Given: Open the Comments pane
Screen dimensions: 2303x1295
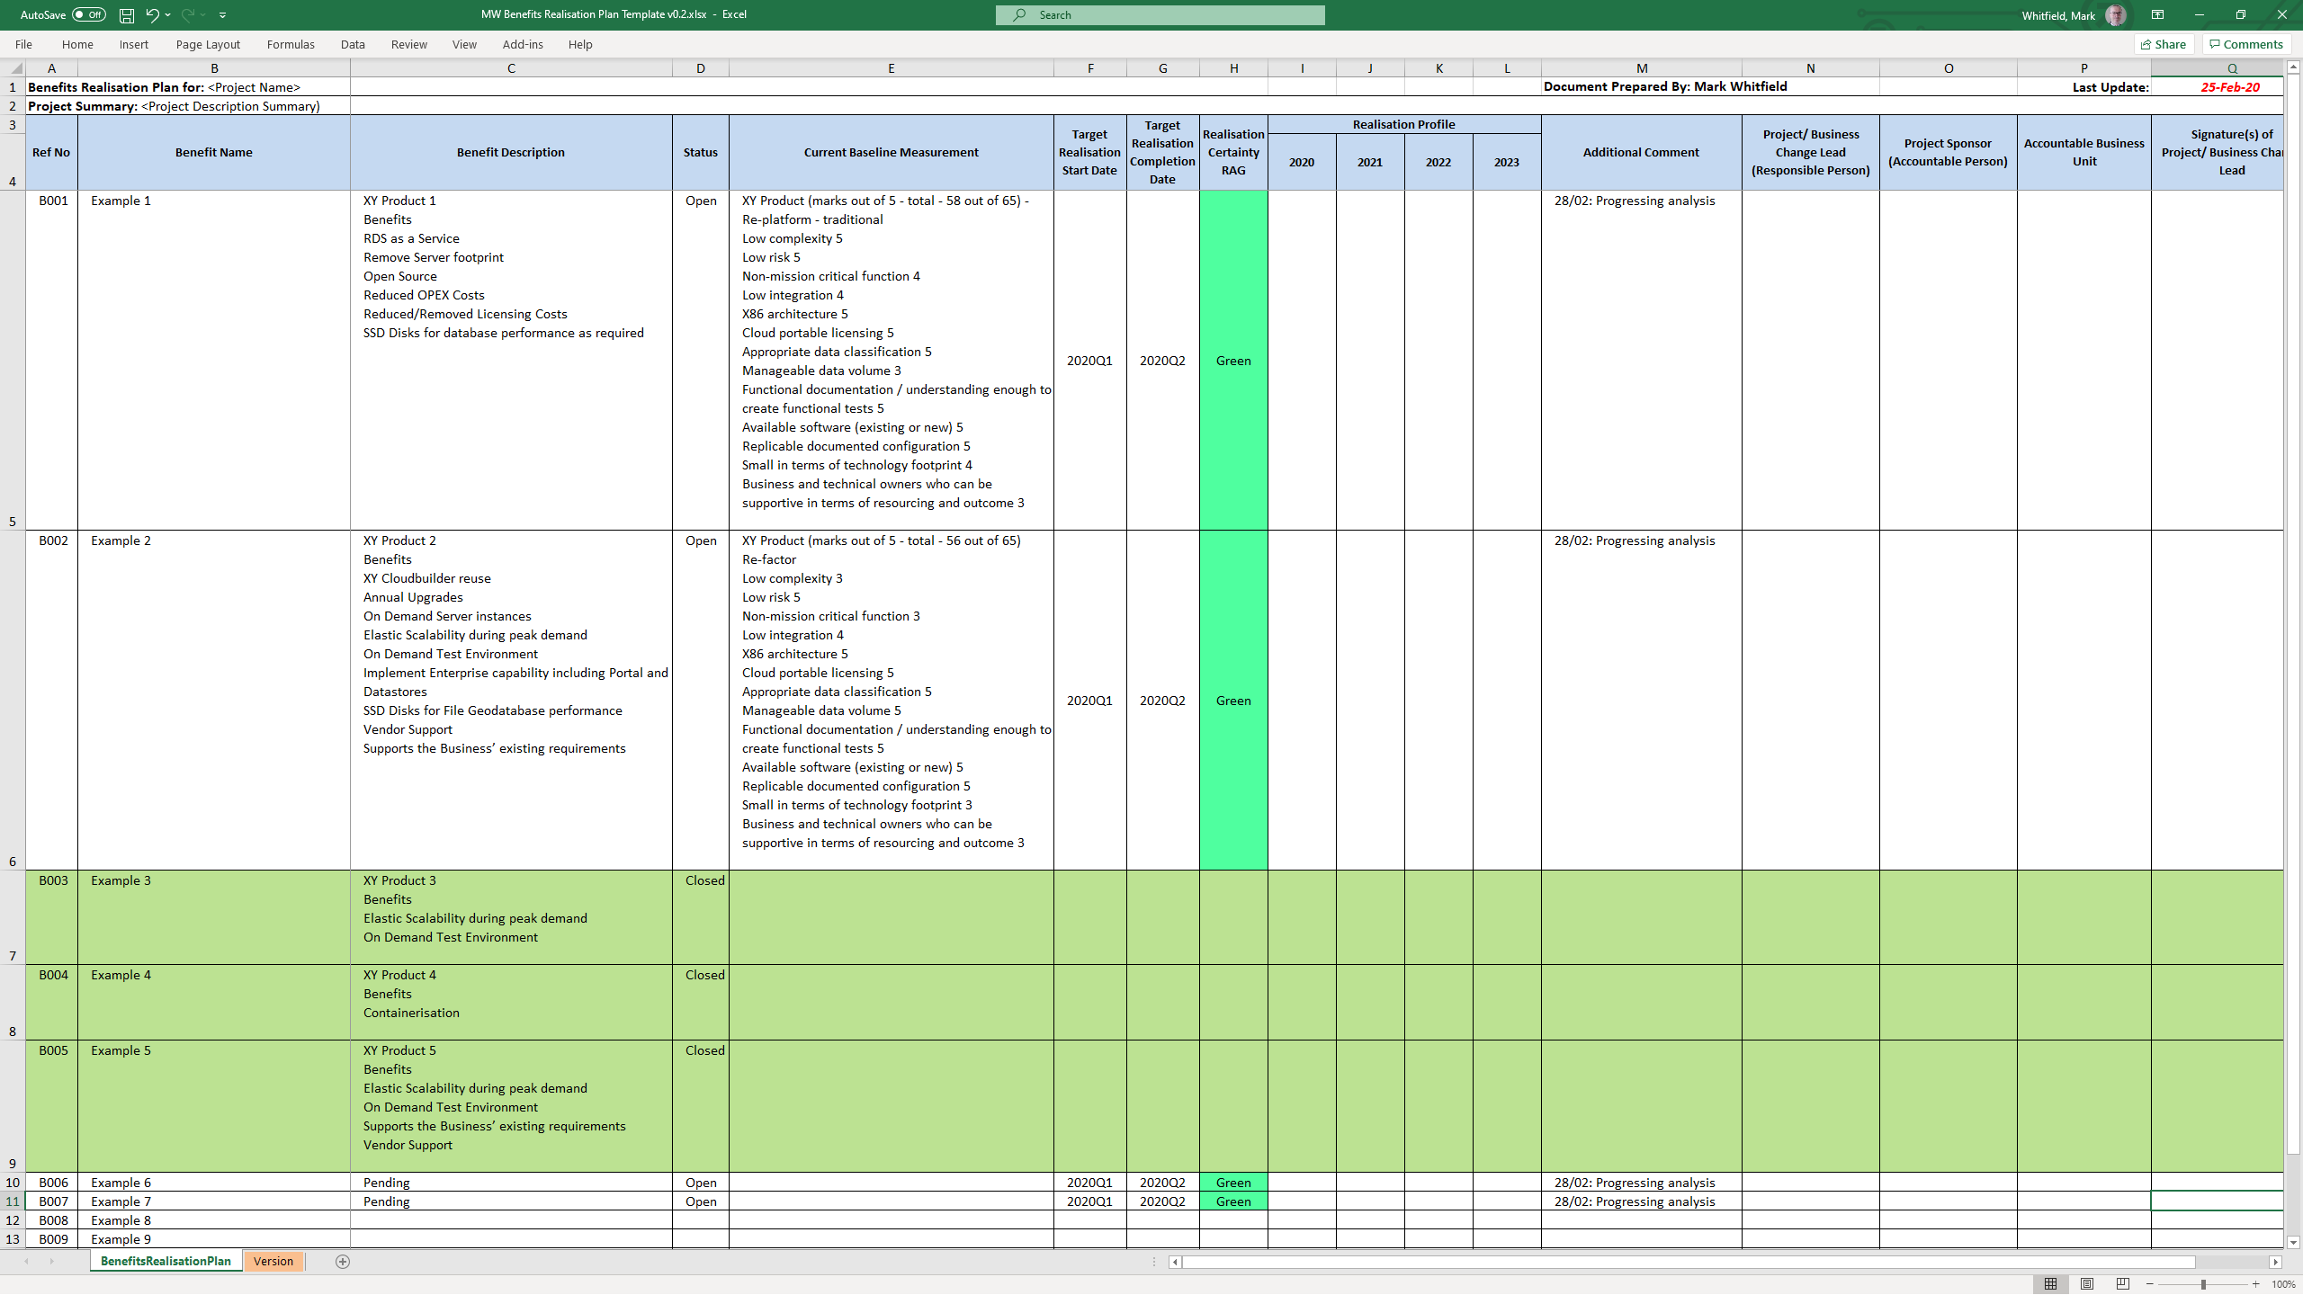Looking at the screenshot, I should coord(2245,44).
